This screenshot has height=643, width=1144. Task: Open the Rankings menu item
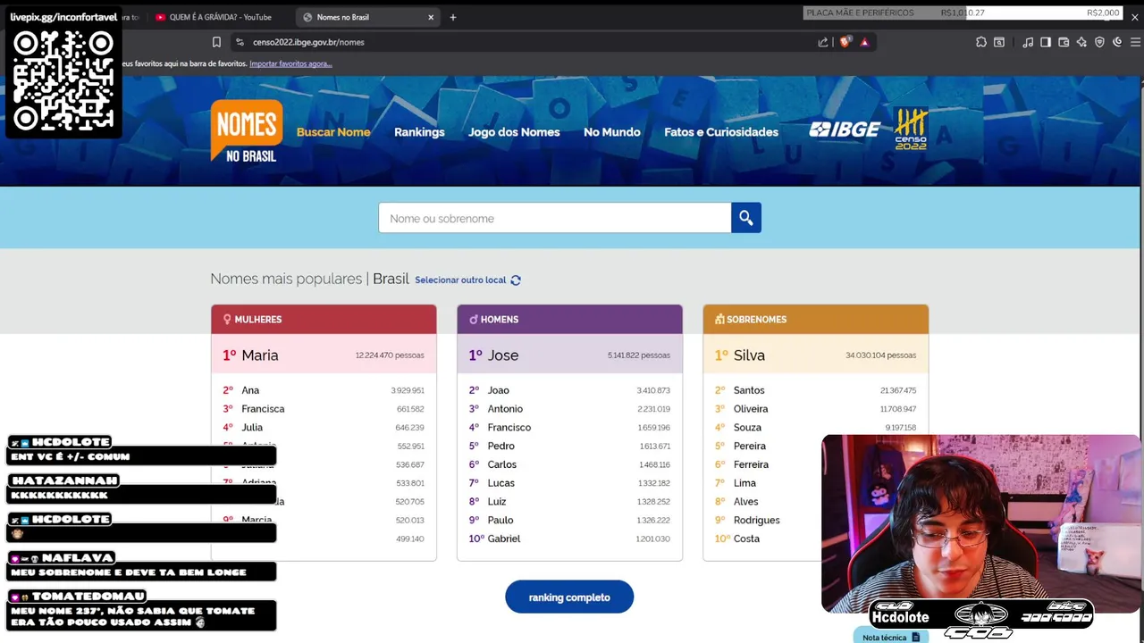(x=419, y=132)
